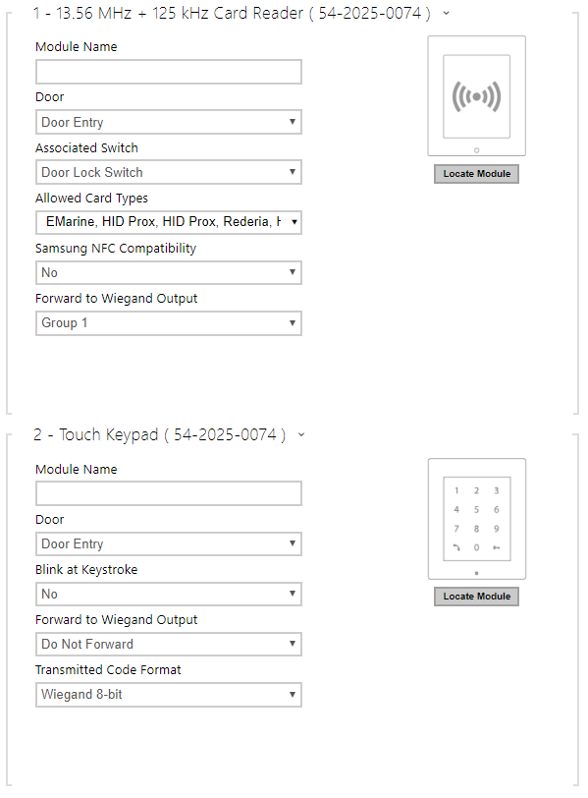Change the Transmitted Code Format selection
588x798 pixels.
point(168,695)
